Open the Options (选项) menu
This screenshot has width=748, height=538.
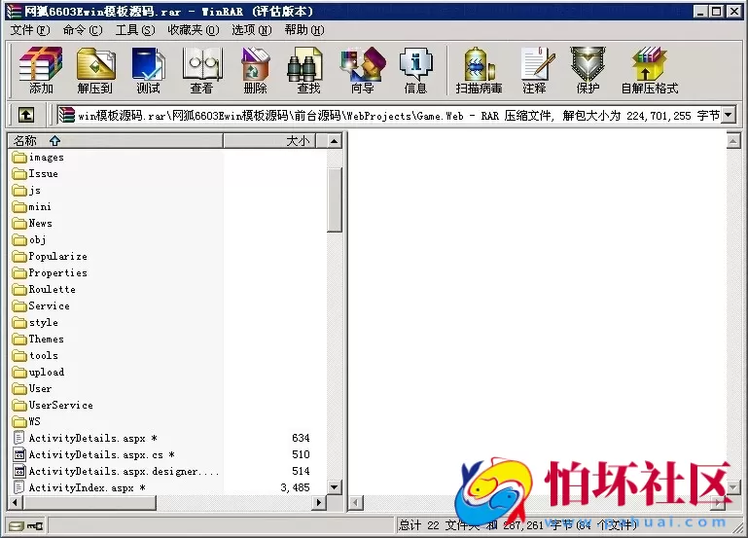[x=251, y=30]
